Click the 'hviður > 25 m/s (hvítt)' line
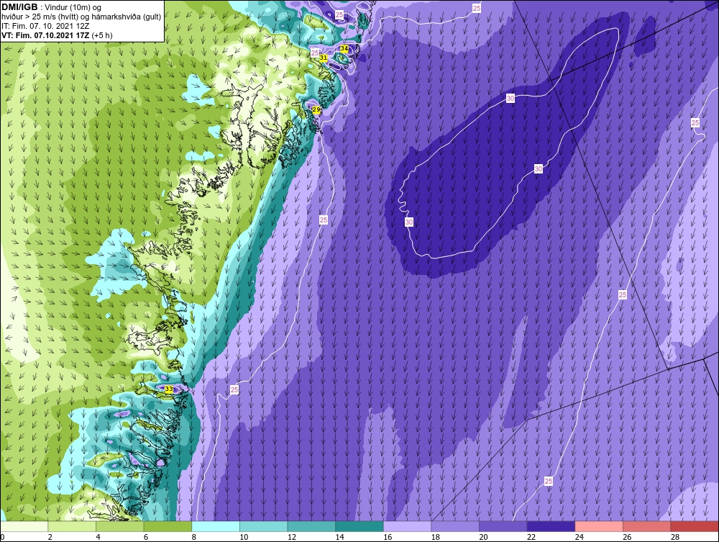Image resolution: width=719 pixels, height=542 pixels. (x=40, y=17)
